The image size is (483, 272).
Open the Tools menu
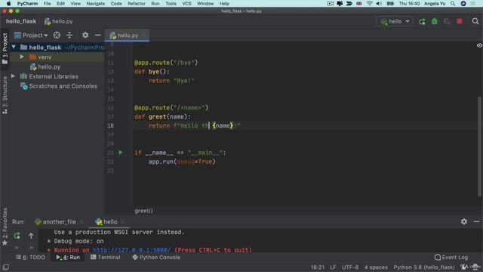pos(171,4)
